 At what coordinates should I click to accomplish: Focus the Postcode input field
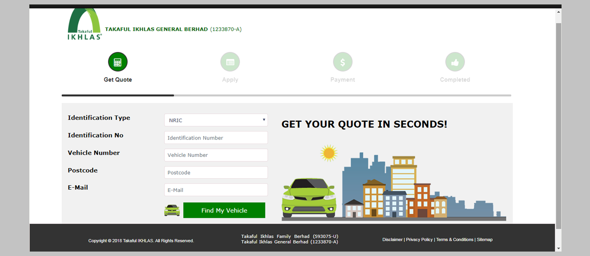pos(216,172)
